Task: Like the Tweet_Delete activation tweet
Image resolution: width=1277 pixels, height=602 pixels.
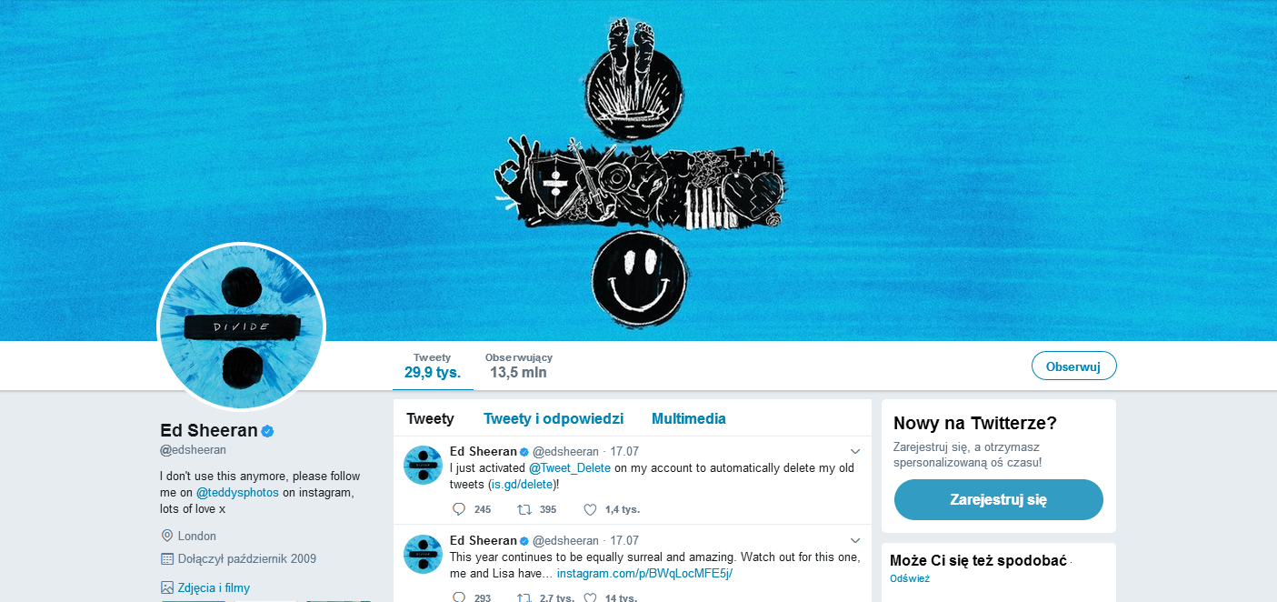Action: [x=589, y=509]
